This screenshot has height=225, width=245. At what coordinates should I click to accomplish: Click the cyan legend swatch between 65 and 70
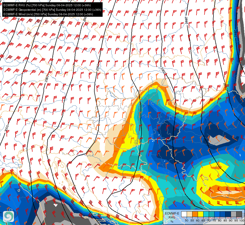(206, 214)
